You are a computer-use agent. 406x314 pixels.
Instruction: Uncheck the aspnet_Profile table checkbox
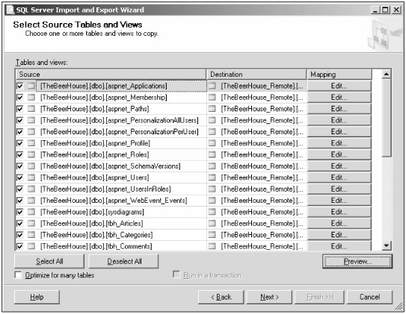(19, 143)
